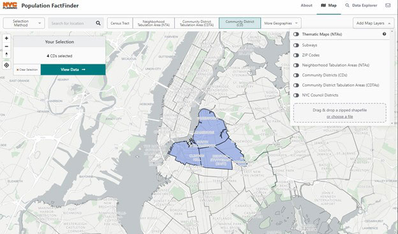Open the Selection Method dropdown
The image size is (398, 234).
click(24, 23)
